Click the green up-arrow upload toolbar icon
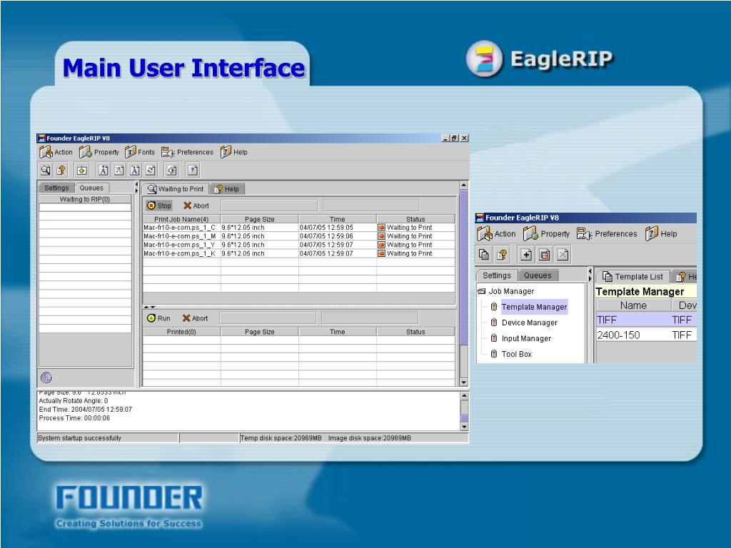The height and width of the screenshot is (548, 731). 82,171
